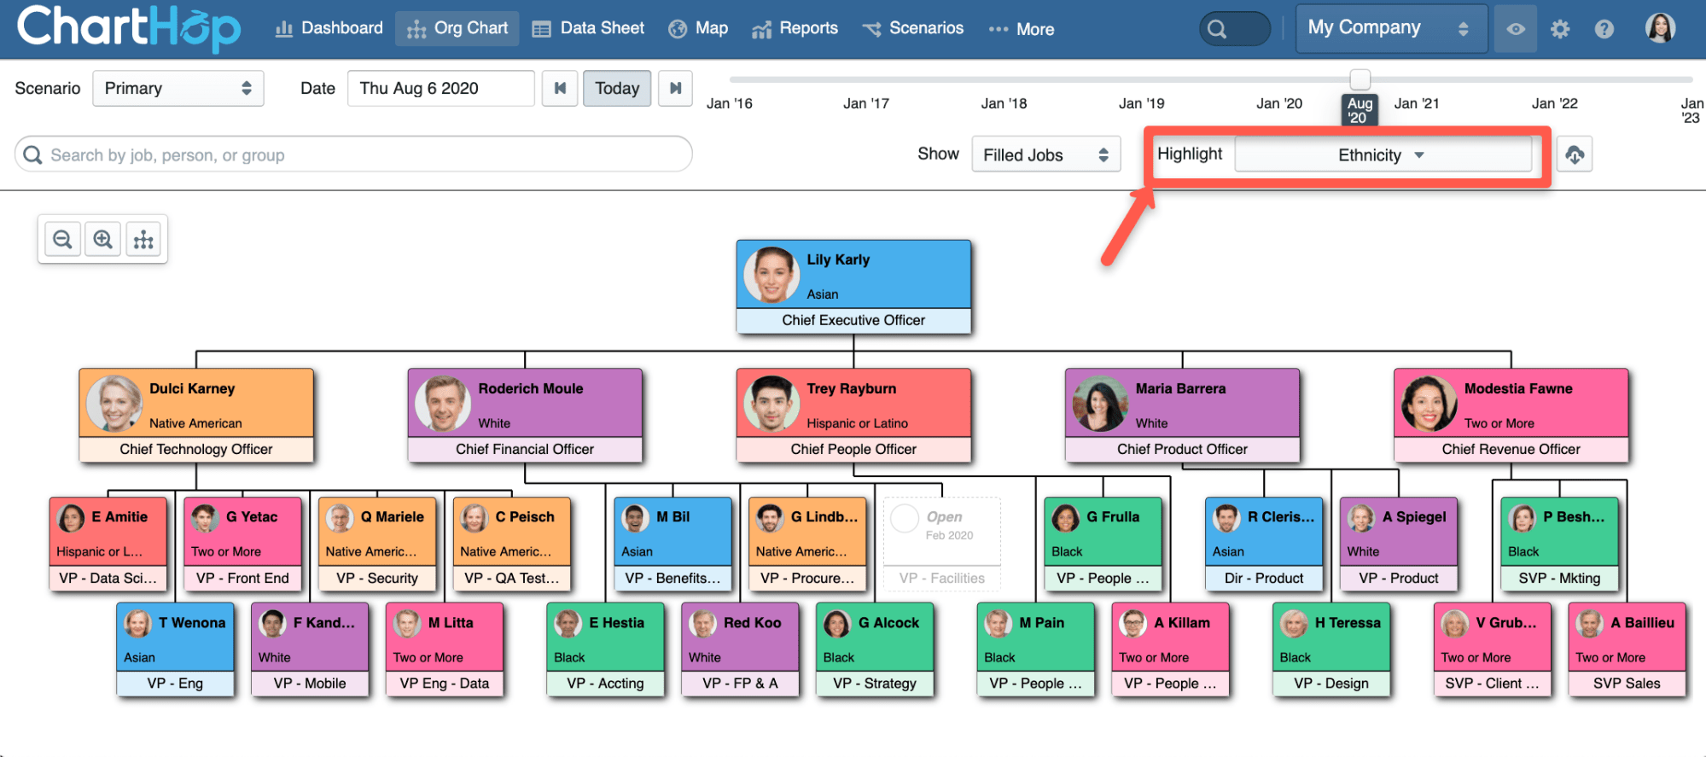
Task: Open the search magnifier in top bar
Action: [1218, 29]
